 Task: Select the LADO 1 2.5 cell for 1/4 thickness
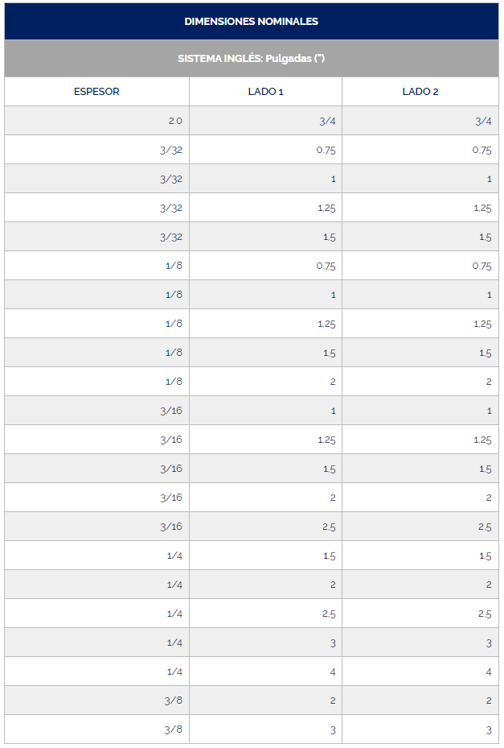point(328,614)
